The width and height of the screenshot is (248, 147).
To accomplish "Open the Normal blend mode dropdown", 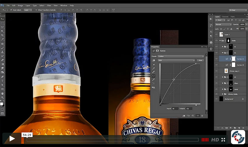I will coord(223,24).
